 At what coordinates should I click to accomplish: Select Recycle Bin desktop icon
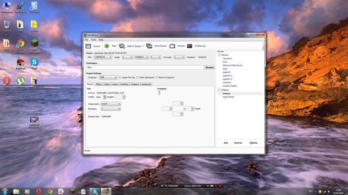7,24
